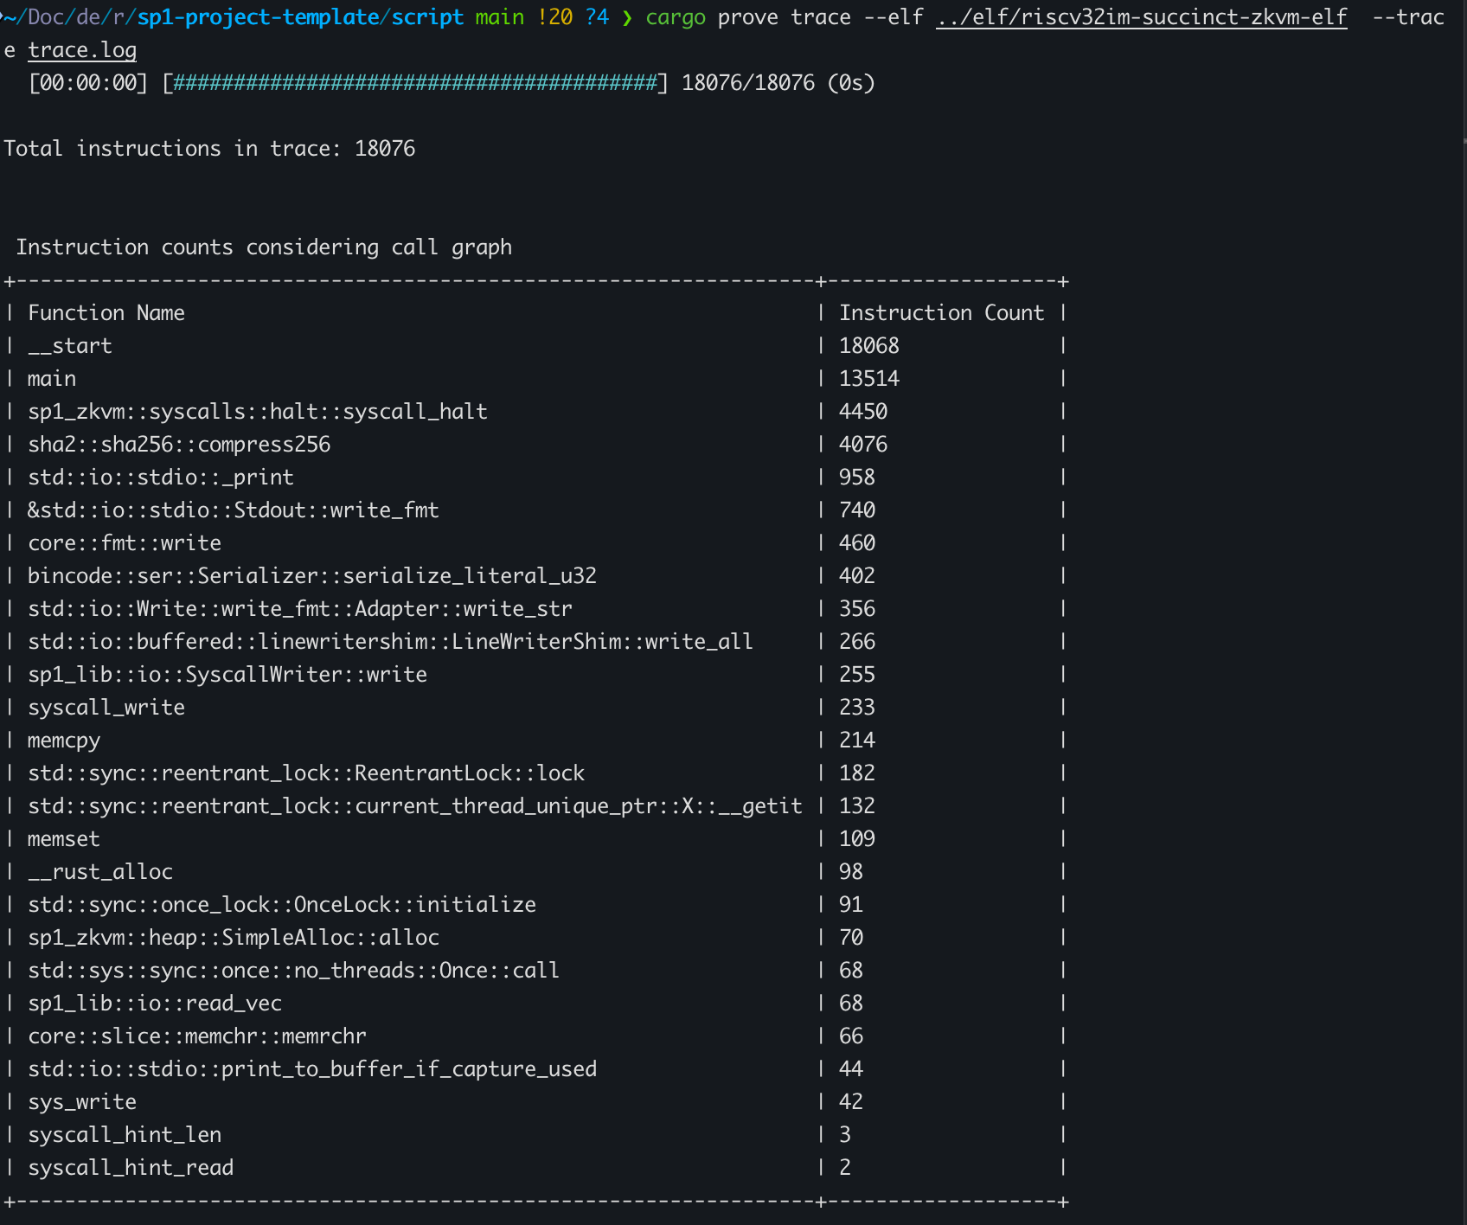Select Adapter::write_str function row
The image size is (1467, 1225).
point(300,609)
